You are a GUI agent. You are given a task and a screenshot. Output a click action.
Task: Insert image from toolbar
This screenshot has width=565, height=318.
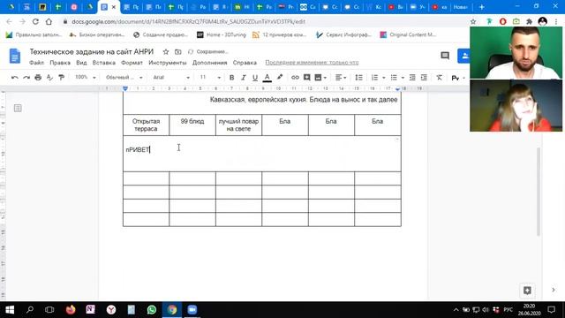[318, 78]
